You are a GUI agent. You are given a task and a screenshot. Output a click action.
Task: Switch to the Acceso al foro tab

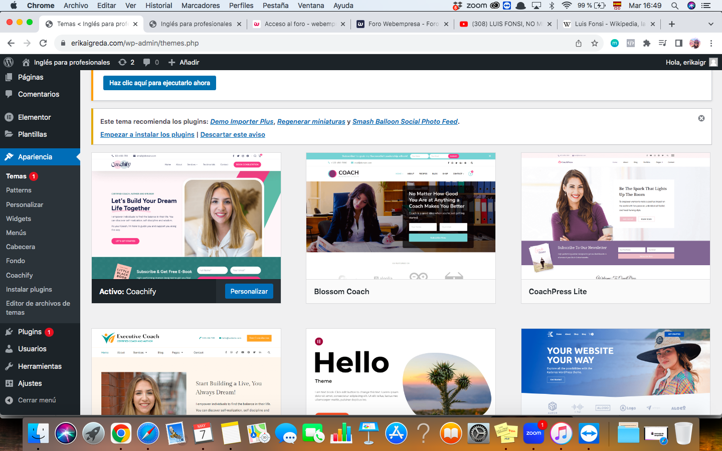[x=299, y=24]
